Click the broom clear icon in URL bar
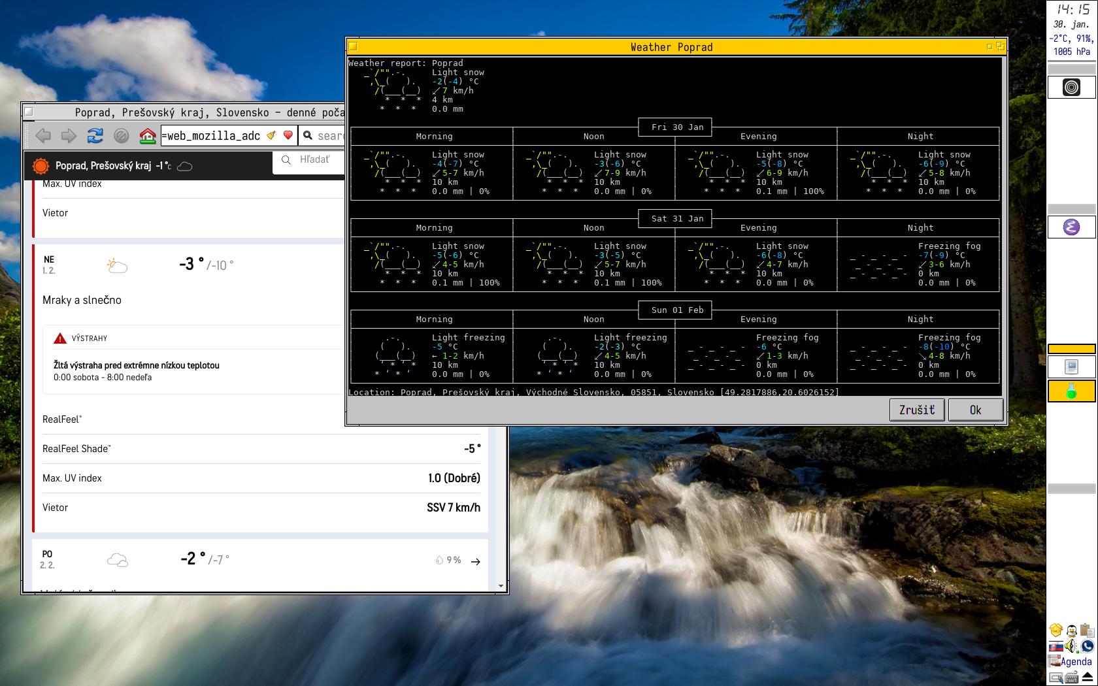Screen dimensions: 1098x686 271,135
